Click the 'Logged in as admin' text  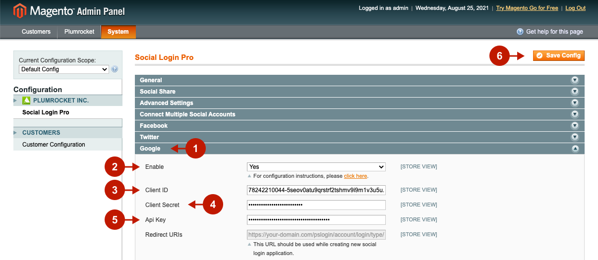(383, 8)
